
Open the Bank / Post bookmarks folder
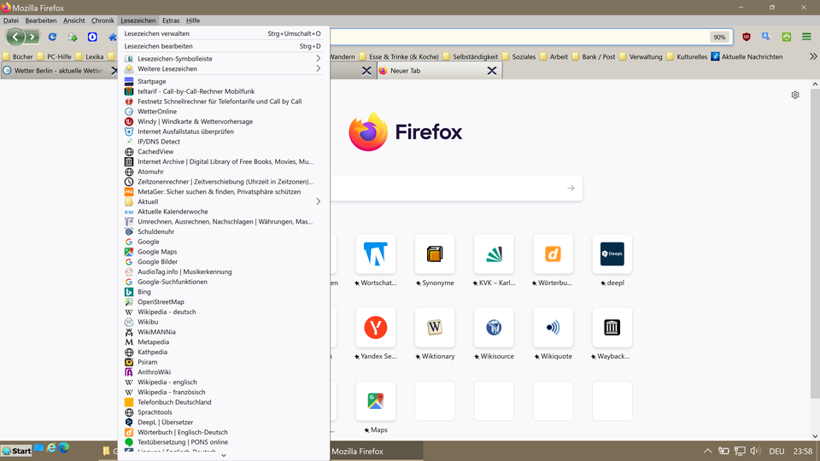594,56
